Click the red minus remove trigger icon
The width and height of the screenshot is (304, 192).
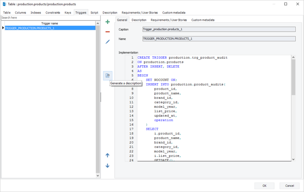107,32
